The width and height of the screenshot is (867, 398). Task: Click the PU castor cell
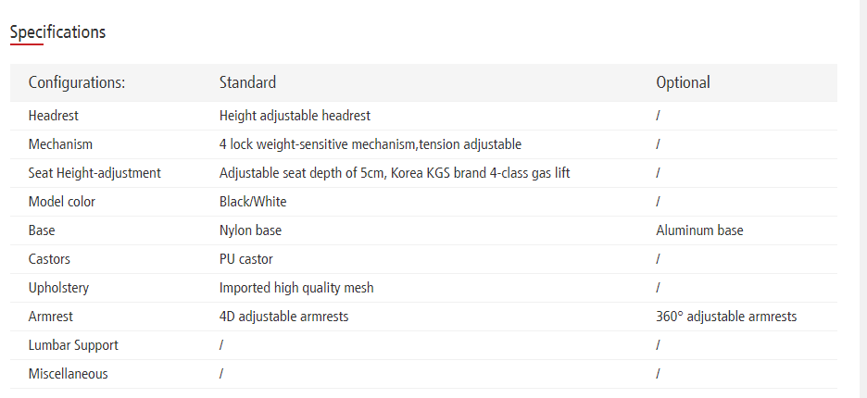(245, 259)
